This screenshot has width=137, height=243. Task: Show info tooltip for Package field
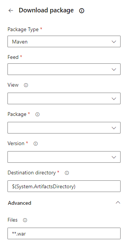click(37, 114)
